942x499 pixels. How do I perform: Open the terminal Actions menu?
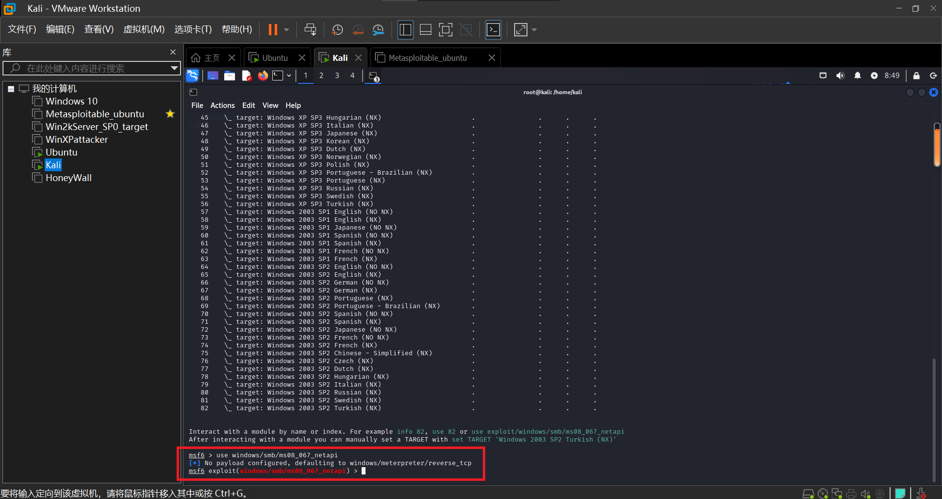(x=223, y=105)
